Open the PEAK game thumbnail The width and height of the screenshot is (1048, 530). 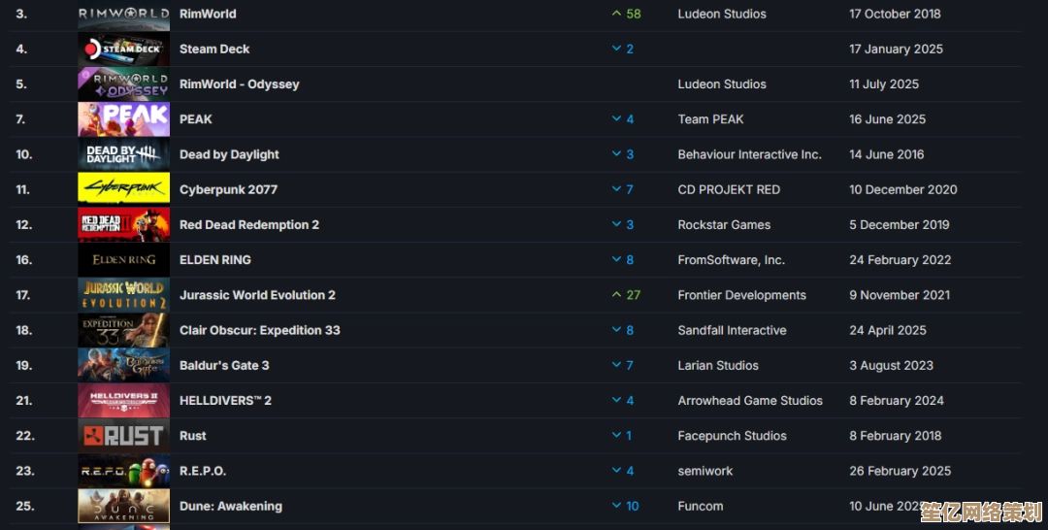(x=123, y=119)
